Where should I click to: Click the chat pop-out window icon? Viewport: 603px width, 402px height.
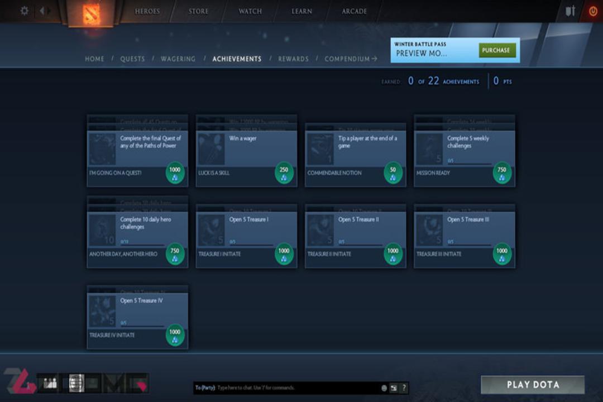click(394, 388)
